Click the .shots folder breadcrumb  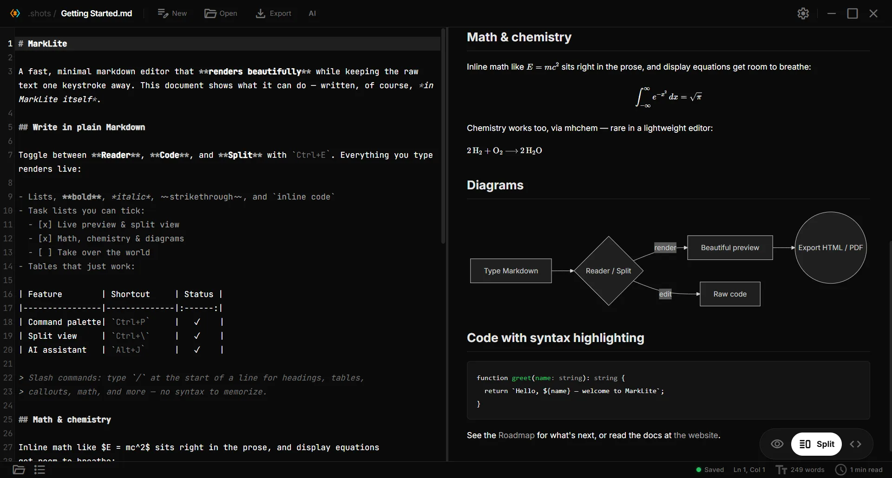(x=39, y=13)
